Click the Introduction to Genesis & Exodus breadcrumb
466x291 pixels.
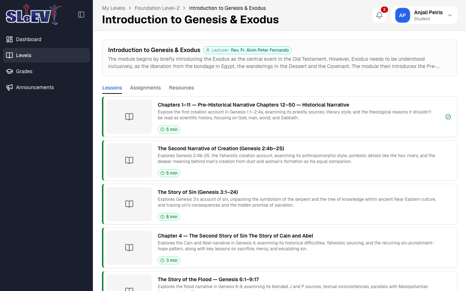click(228, 8)
